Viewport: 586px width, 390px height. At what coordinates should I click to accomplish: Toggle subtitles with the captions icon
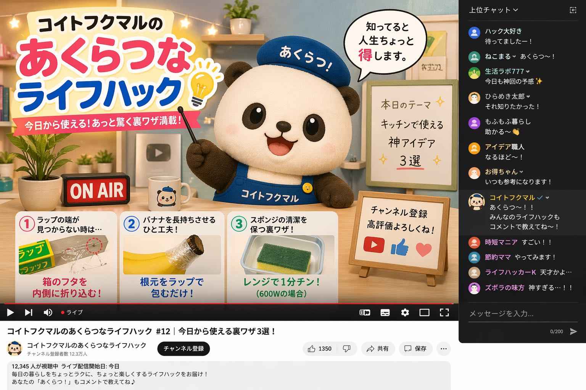coord(385,313)
